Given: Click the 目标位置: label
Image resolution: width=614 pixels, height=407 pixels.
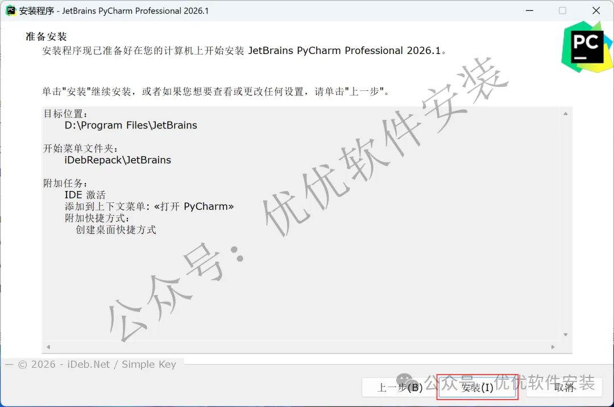Looking at the screenshot, I should (65, 114).
